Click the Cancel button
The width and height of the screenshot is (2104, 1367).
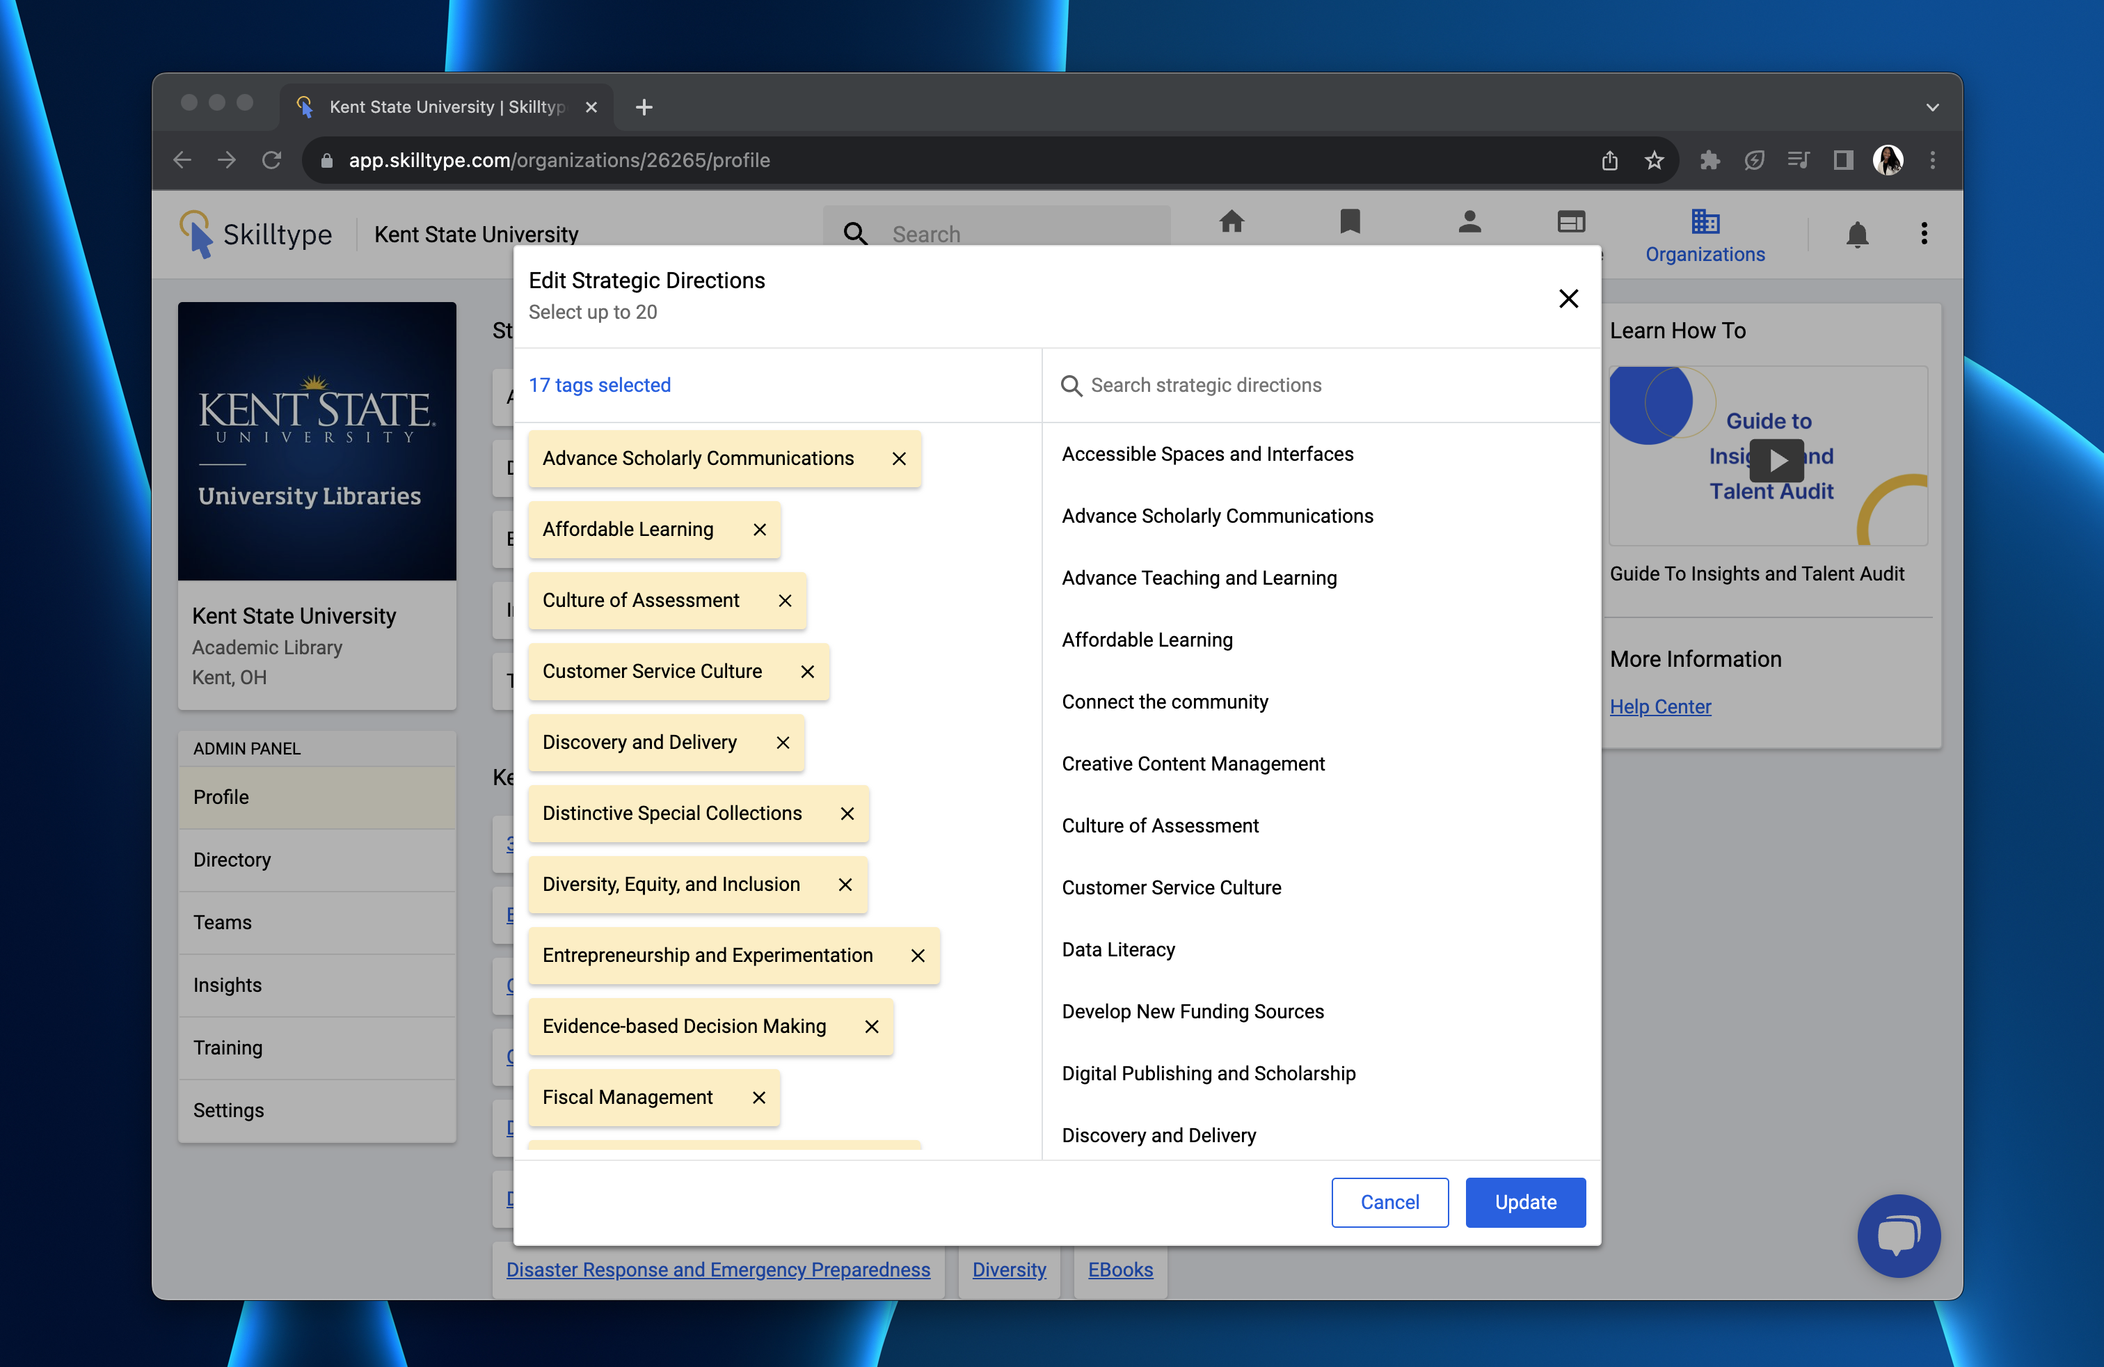tap(1389, 1203)
